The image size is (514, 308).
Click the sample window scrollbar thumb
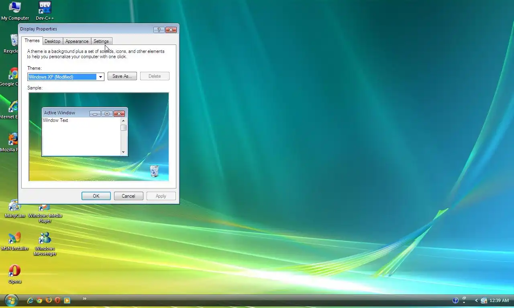(124, 128)
